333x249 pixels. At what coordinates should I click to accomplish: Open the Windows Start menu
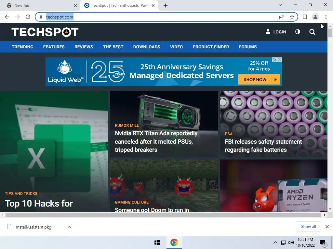click(x=157, y=243)
